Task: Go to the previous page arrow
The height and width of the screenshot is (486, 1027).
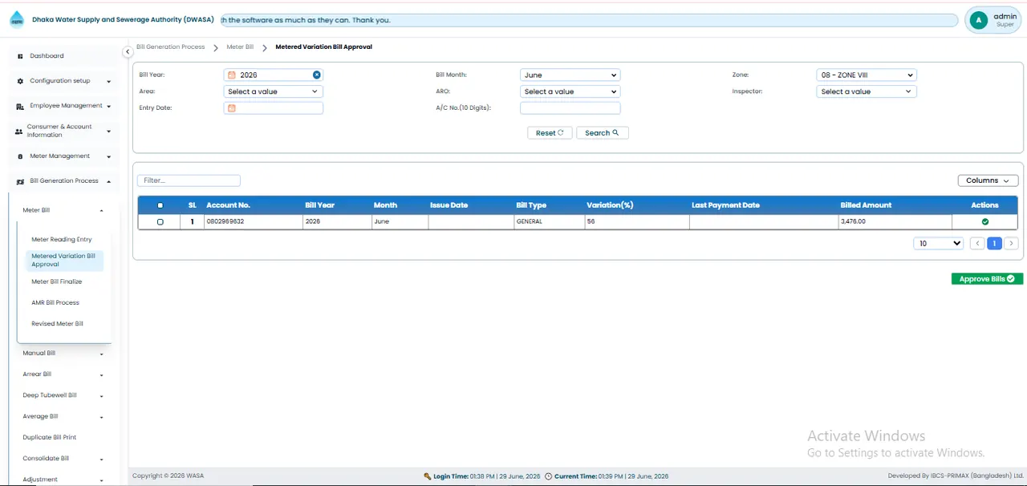Action: pos(977,243)
